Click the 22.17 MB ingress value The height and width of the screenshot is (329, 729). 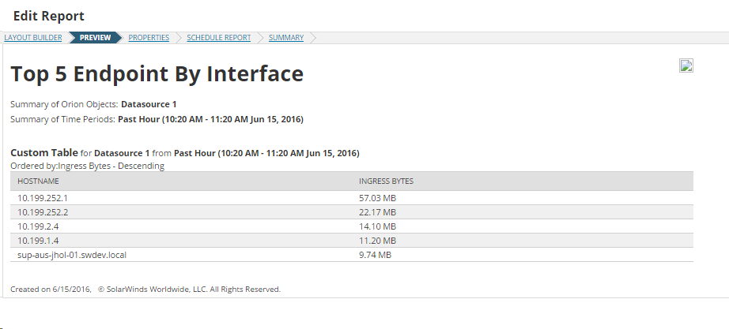[377, 212]
